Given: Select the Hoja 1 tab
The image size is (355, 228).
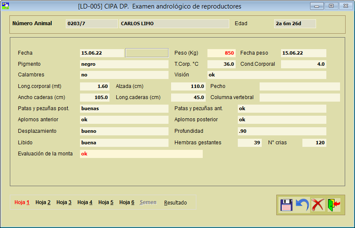Looking at the screenshot, I should 22,202.
